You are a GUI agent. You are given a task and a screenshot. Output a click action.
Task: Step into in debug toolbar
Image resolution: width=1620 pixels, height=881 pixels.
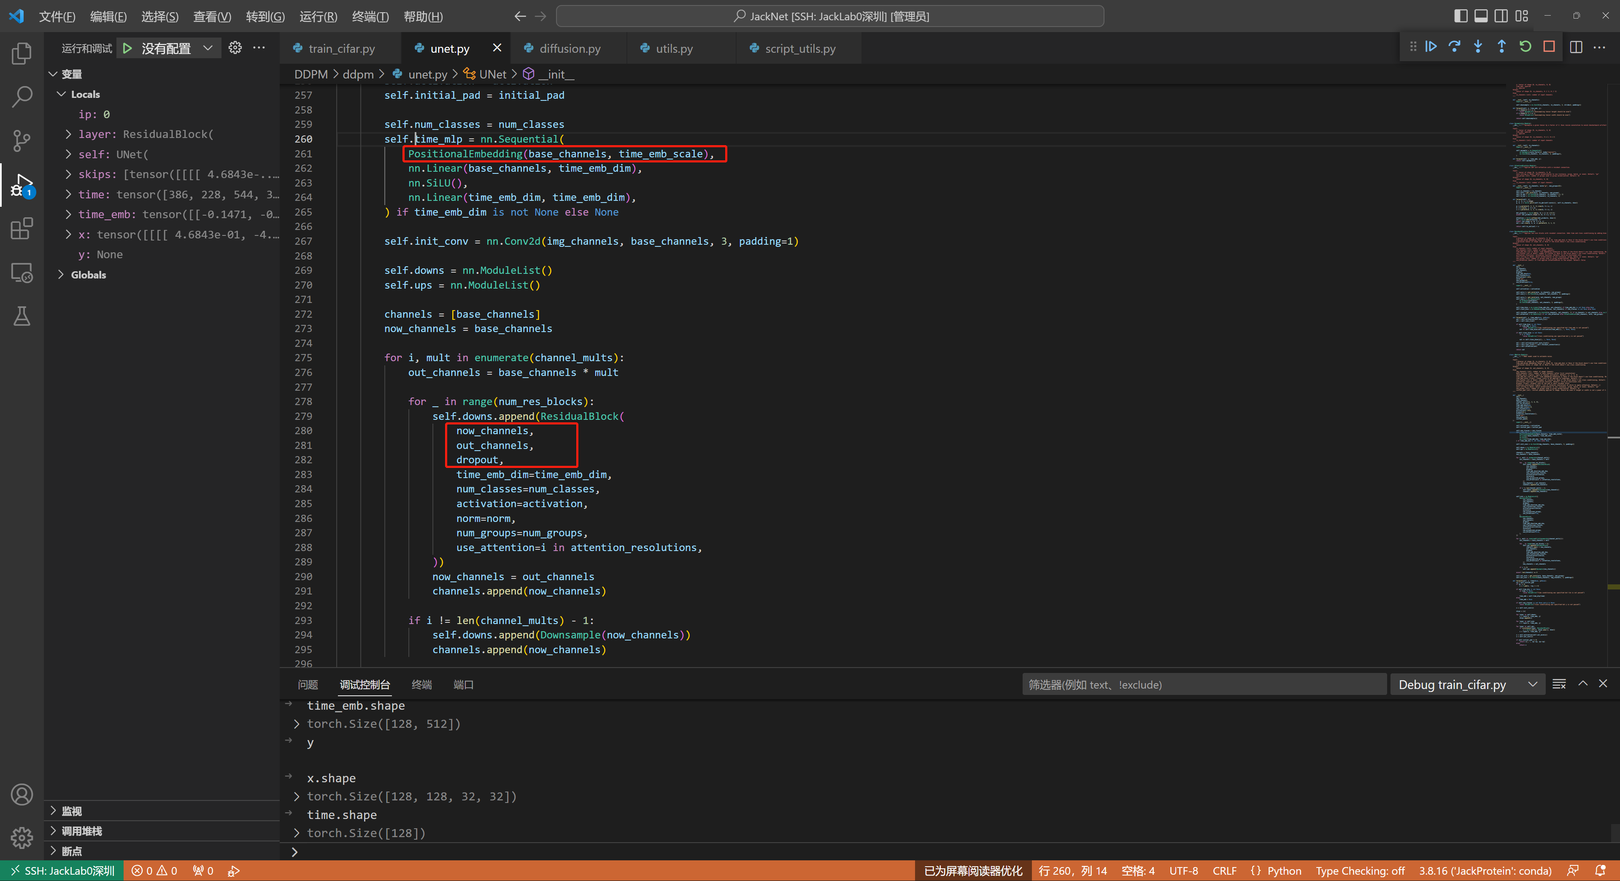[1478, 46]
